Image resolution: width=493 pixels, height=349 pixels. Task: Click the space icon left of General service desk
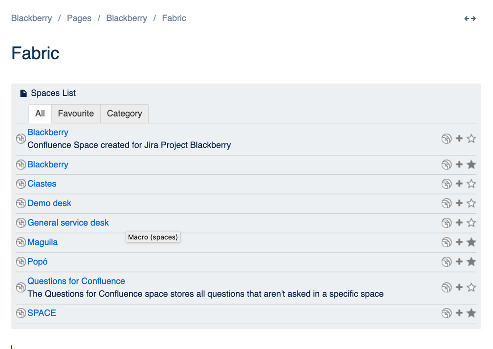tap(21, 223)
